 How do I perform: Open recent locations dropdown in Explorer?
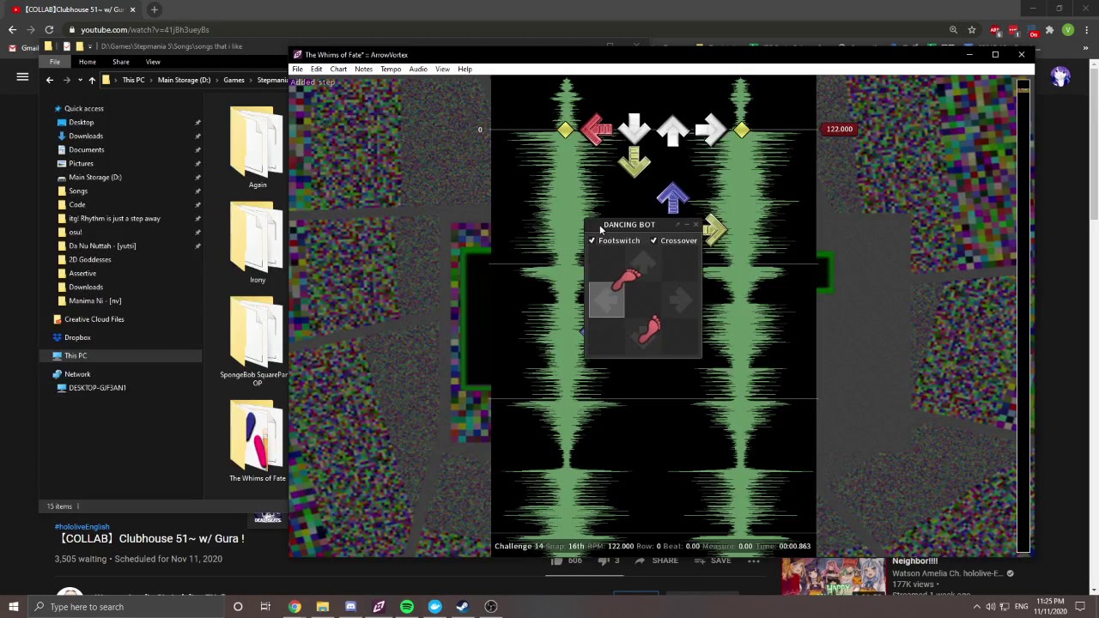[x=80, y=80]
